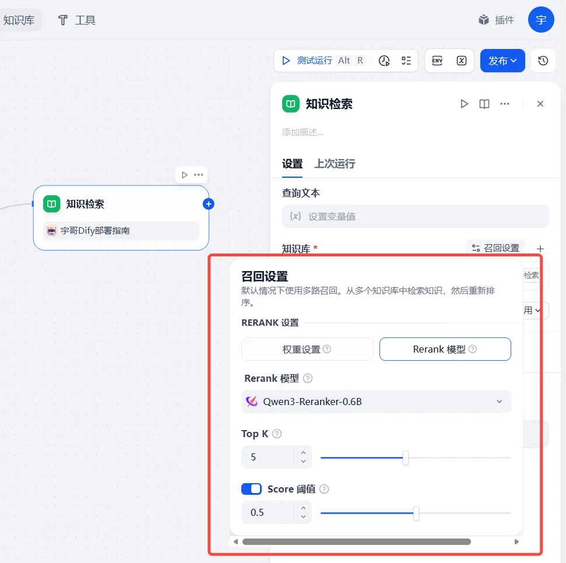Select 权重设置 rerank option
Screen dimensions: 566x563
pos(307,349)
